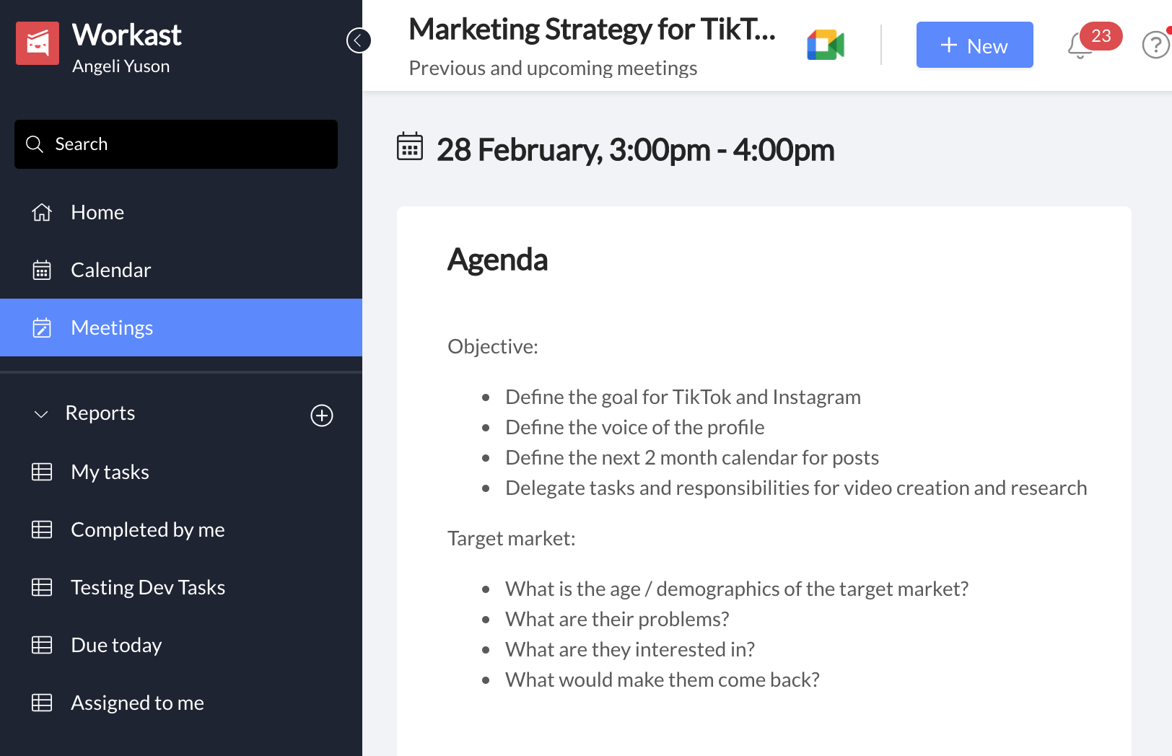Screen dimensions: 1172x756
Task: Click the calendar icon beside the meeting date
Action: [410, 149]
